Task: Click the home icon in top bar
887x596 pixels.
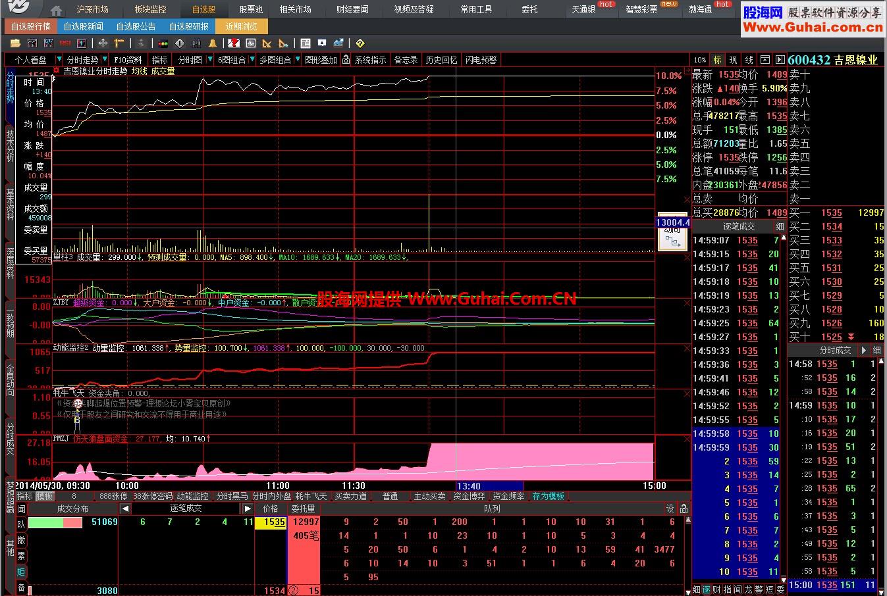Action: pos(57,10)
